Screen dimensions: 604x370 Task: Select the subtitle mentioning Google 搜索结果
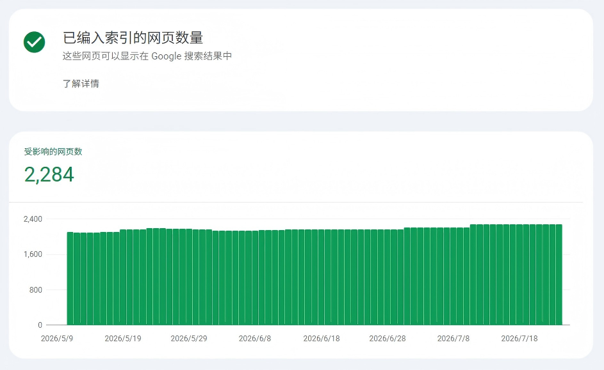pos(147,56)
